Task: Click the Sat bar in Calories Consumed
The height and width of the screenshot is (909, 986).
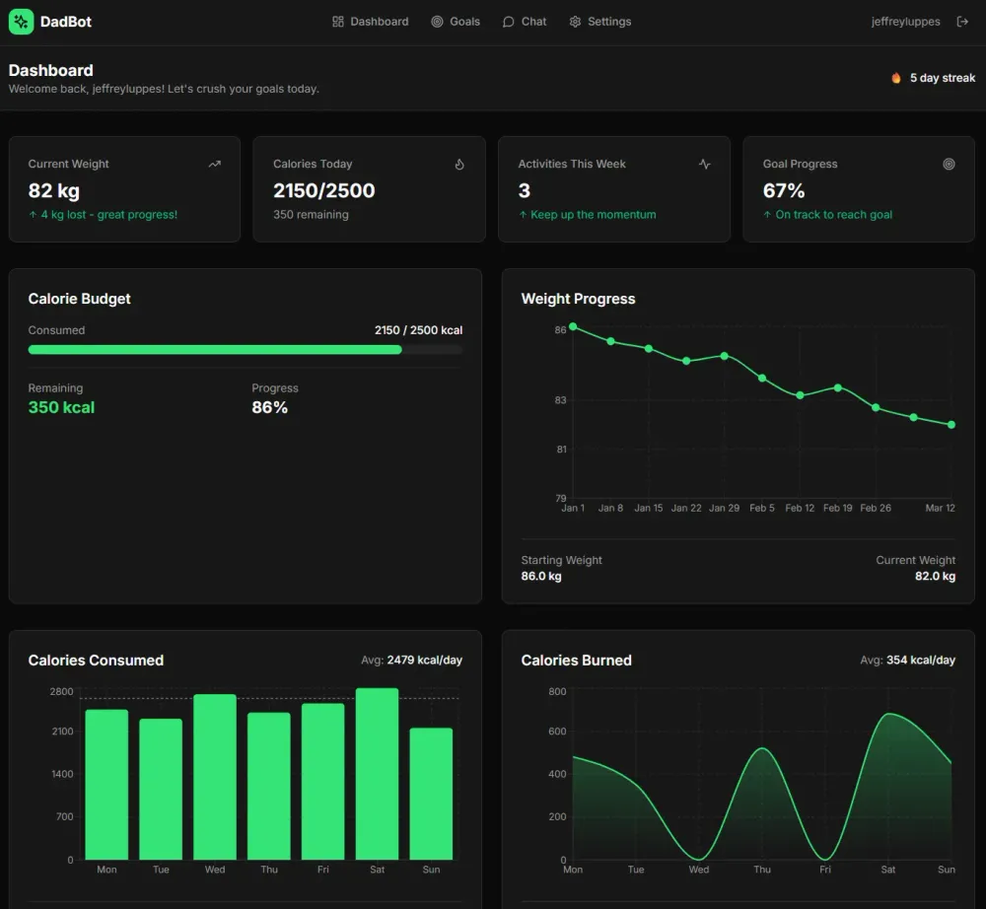Action: point(378,774)
